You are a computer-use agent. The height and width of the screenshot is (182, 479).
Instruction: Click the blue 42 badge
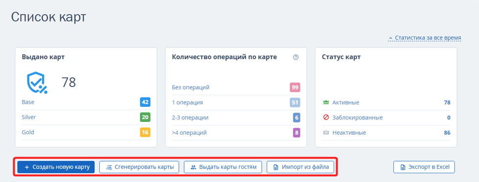coord(145,102)
